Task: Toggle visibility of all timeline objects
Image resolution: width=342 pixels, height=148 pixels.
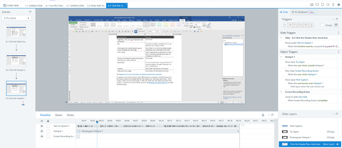Action: click(41, 121)
